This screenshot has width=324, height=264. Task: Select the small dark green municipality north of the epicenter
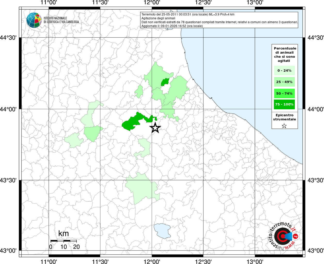pos(165,82)
